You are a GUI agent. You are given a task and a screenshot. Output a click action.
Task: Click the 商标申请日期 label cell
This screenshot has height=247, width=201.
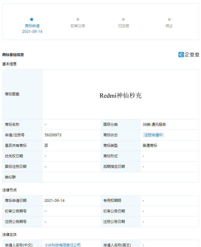point(22,201)
